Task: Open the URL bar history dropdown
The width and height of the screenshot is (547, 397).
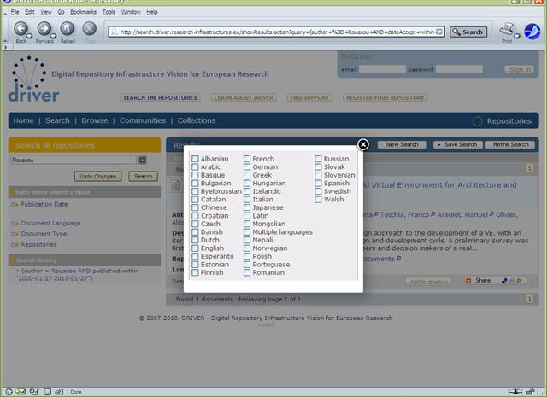Action: pos(439,32)
